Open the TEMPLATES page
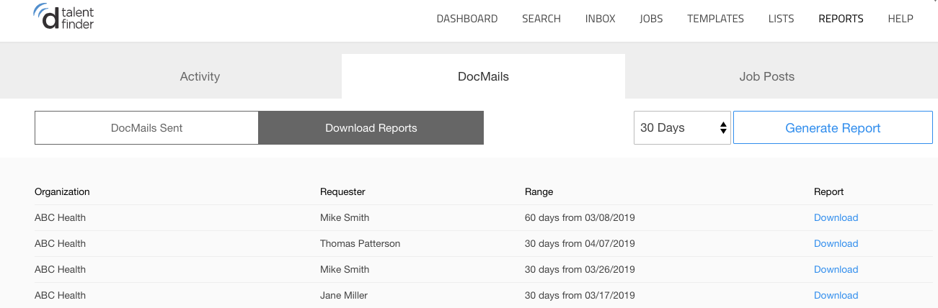 [x=715, y=19]
